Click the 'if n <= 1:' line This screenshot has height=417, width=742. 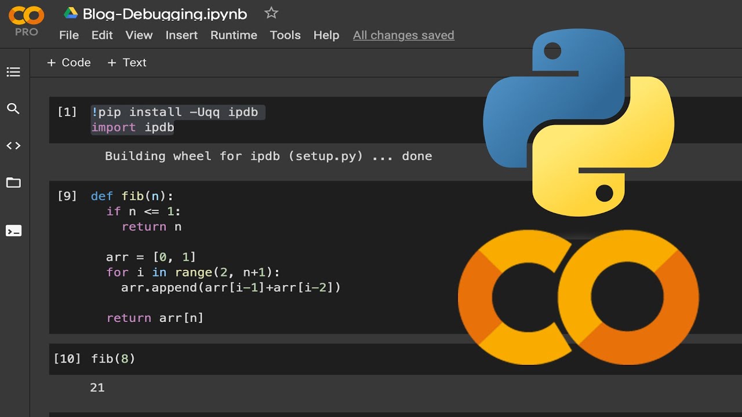pyautogui.click(x=144, y=211)
